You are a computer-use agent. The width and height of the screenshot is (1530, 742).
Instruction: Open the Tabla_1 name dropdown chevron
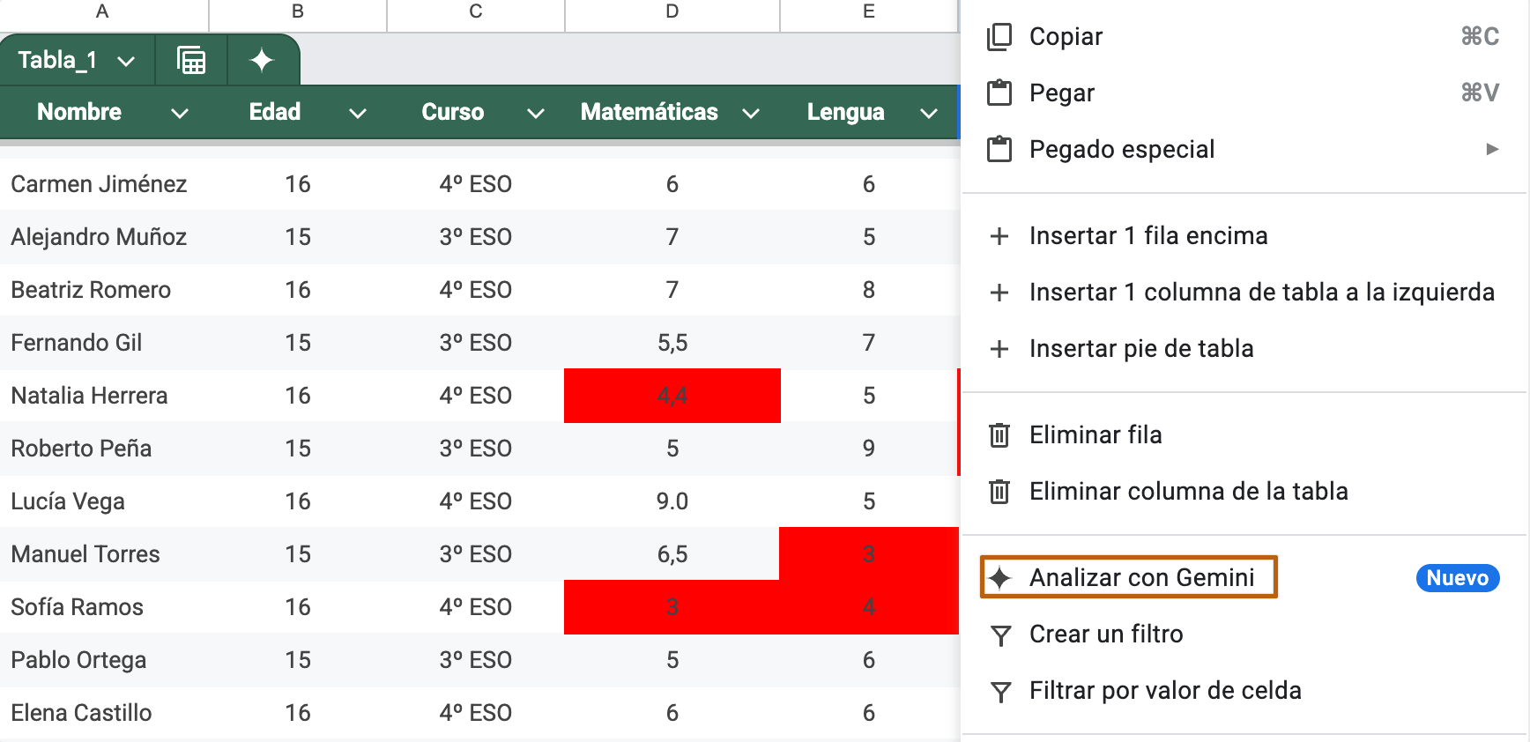click(x=126, y=61)
